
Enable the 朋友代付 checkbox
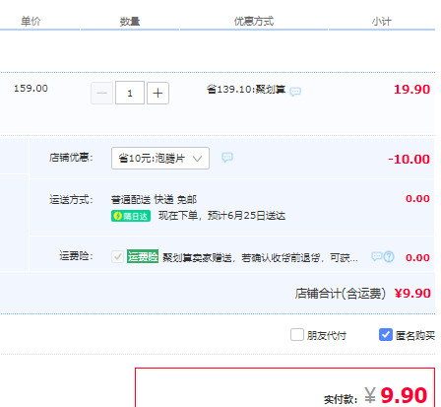coord(297,335)
